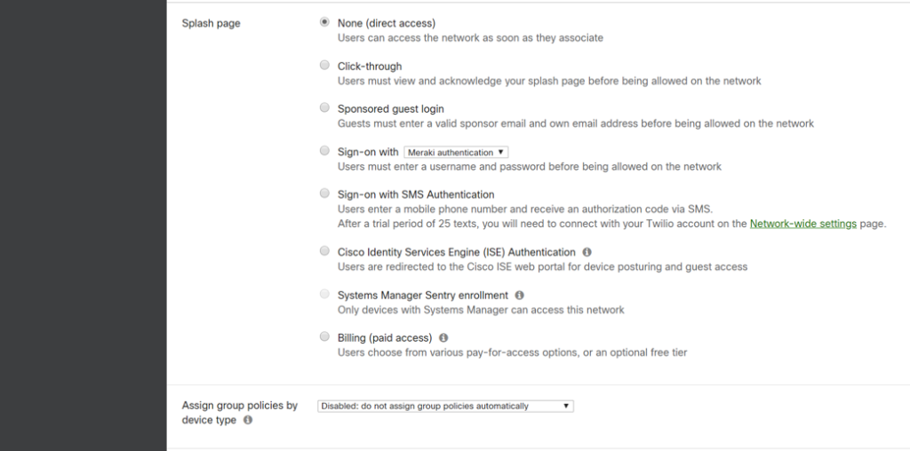Viewport: 910px width, 451px height.
Task: Click the Sponsored guest login label text
Action: [x=390, y=109]
